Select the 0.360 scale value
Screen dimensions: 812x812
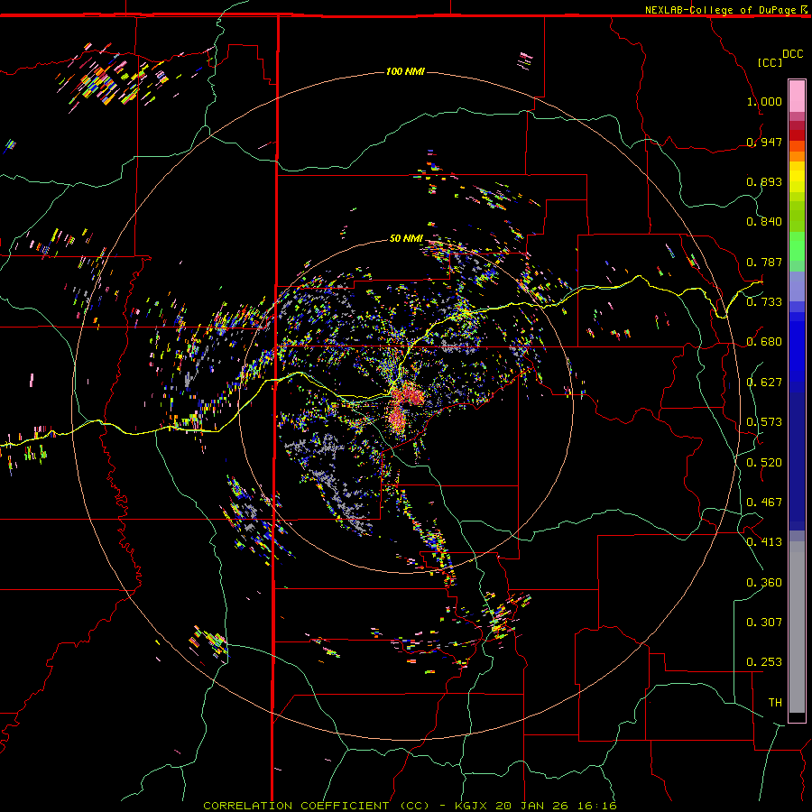coord(764,583)
